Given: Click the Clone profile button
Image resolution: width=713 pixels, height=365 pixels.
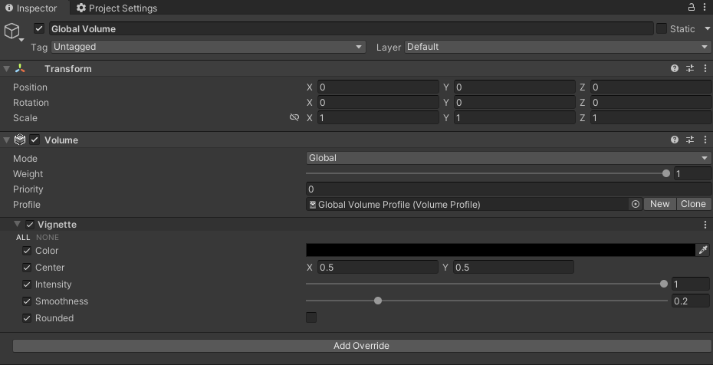Looking at the screenshot, I should tap(693, 204).
